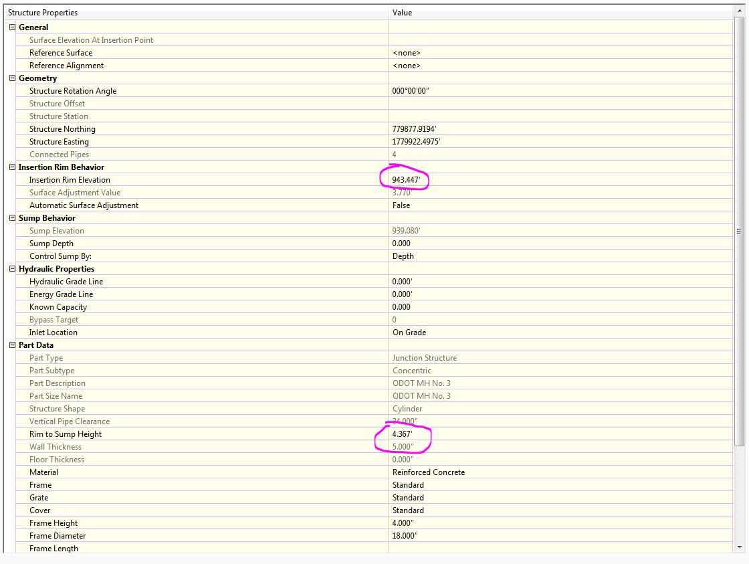Collapse the Insertion Rim Behavior section
749x564 pixels.
pos(13,167)
